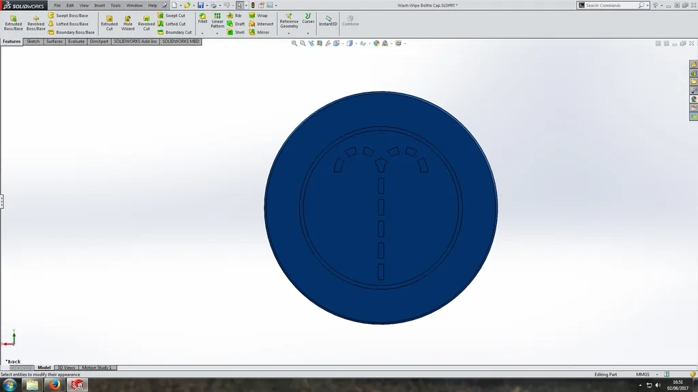Switch to the Evaluate tab
Screen dimensions: 698x392
pos(76,42)
